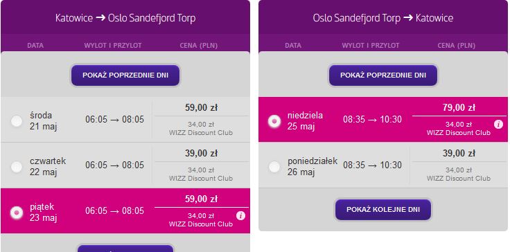
Task: Click 79,00 zł price on niedziela 25 maj
Action: [459, 107]
